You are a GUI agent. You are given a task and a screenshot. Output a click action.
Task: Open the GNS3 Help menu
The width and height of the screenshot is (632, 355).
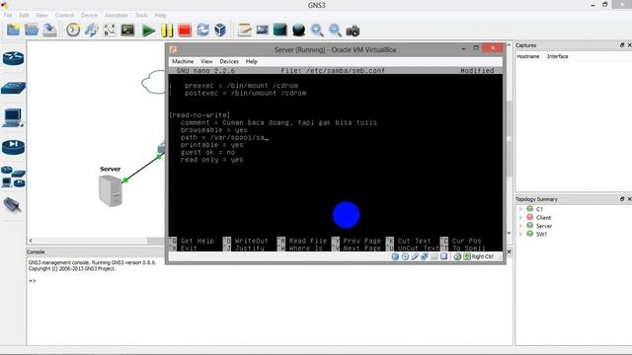(x=160, y=15)
